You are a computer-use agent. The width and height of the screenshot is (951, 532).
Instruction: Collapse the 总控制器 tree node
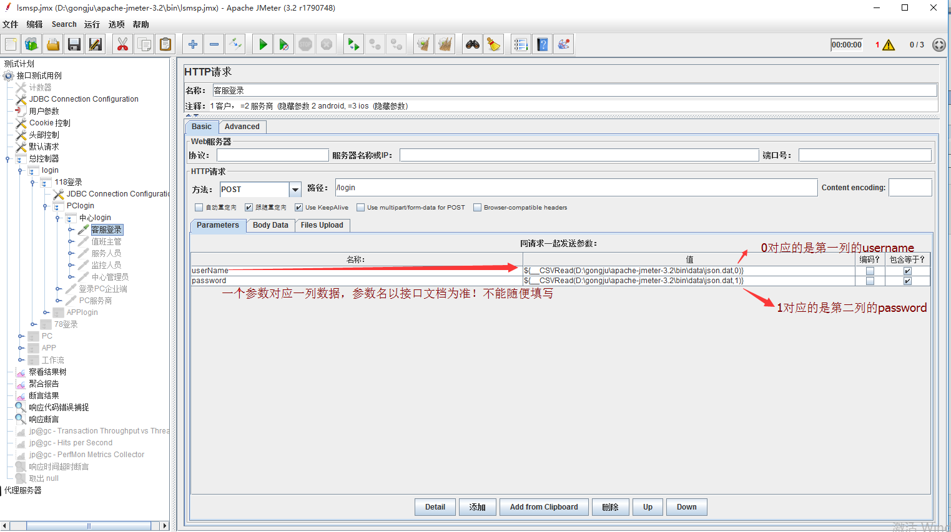click(8, 159)
